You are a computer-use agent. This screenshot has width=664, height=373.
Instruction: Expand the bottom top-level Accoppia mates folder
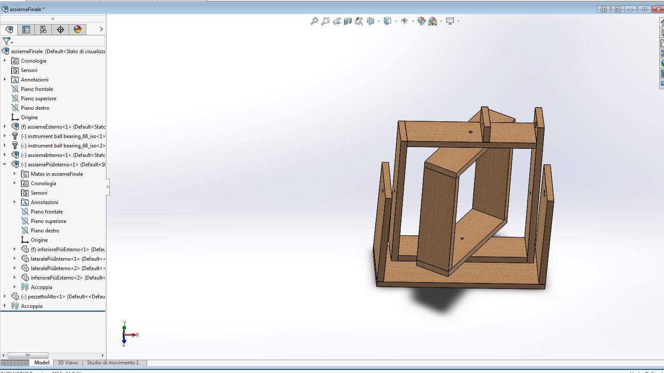click(x=5, y=306)
